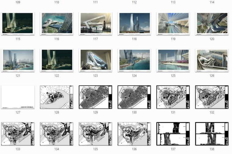The height and width of the screenshot is (154, 232).
Task: Open page 116 aerial waterfront thumbnail
Action: tap(57, 24)
